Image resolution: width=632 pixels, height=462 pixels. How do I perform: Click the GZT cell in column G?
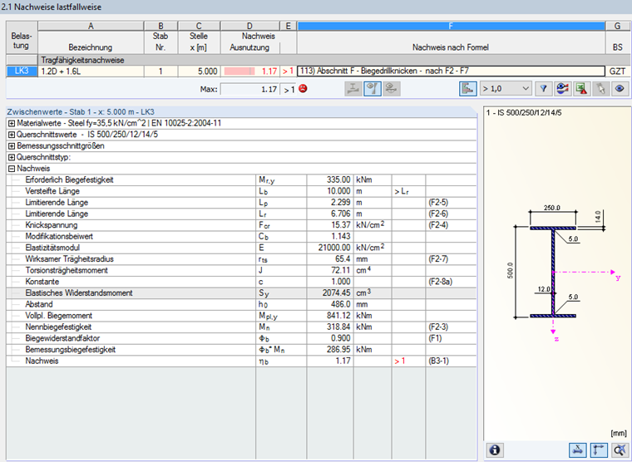pyautogui.click(x=617, y=71)
